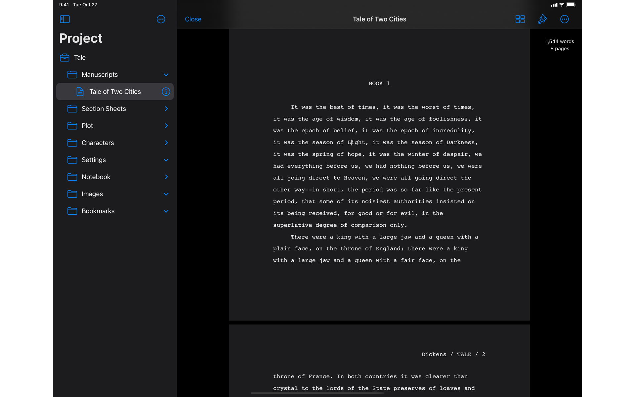Click the 8 pages count
The width and height of the screenshot is (635, 397).
coord(560,49)
